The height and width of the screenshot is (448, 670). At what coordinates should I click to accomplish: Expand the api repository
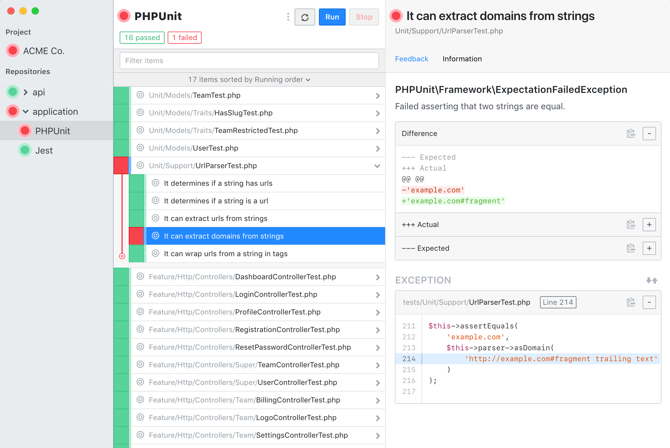pos(26,92)
